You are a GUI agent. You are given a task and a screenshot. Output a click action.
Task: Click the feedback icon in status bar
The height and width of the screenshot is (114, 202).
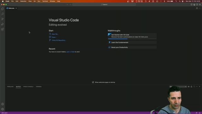pos(197,113)
